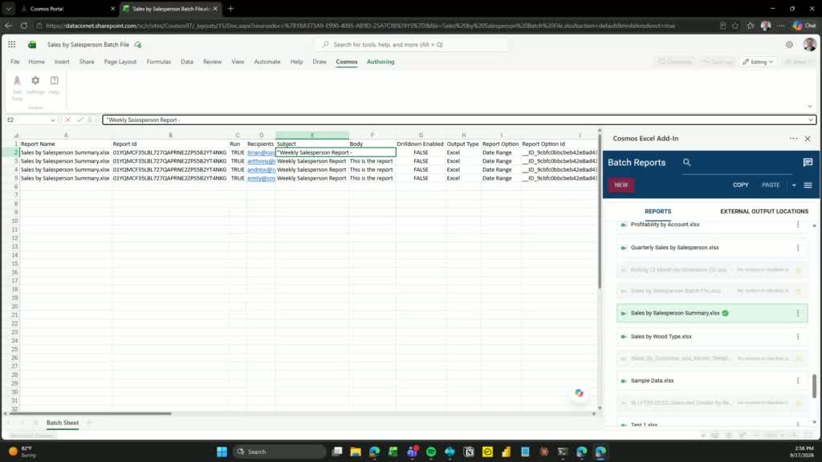Screen dimensions: 822x462
Task: Open the Paste dropdown arrow in Batch Reports
Action: (794, 185)
